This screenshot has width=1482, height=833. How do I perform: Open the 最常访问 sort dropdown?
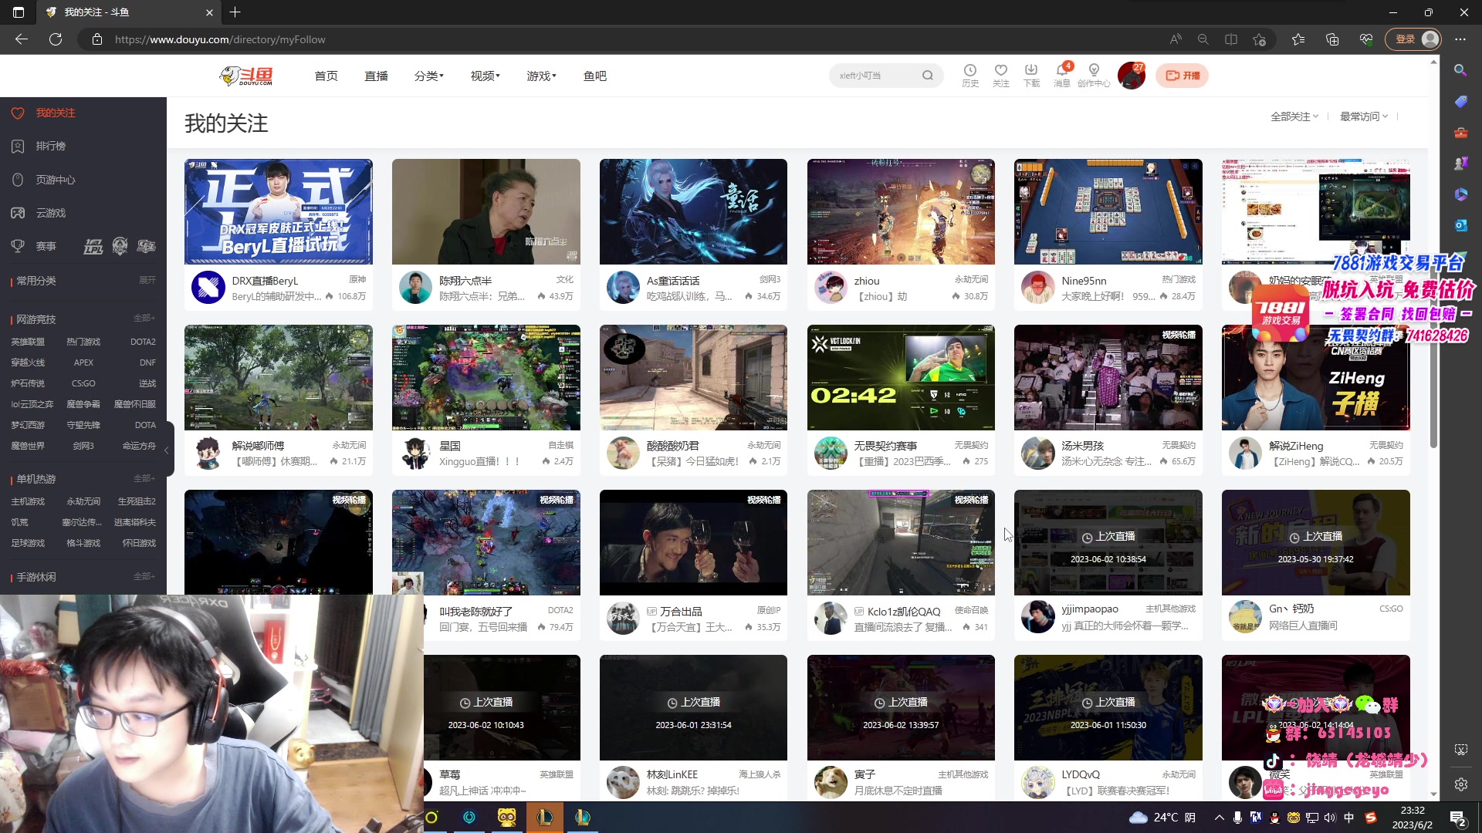pyautogui.click(x=1364, y=116)
